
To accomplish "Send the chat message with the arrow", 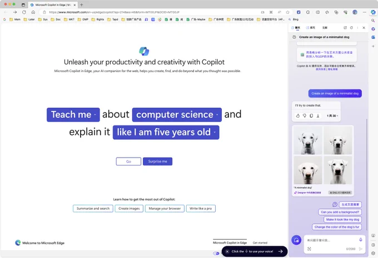I will coord(361,249).
